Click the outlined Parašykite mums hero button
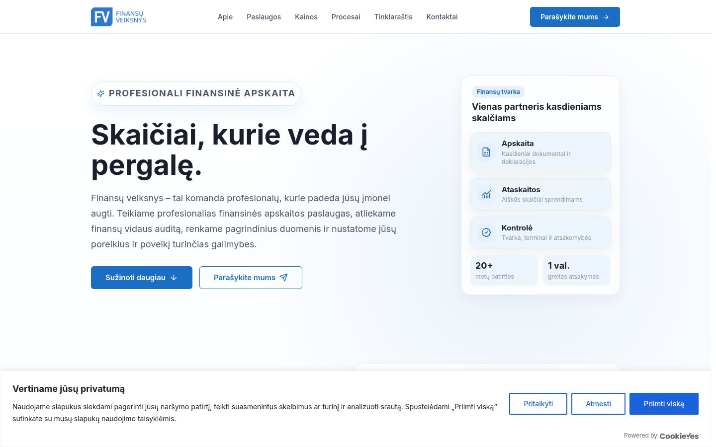The image size is (716, 447). coord(251,278)
